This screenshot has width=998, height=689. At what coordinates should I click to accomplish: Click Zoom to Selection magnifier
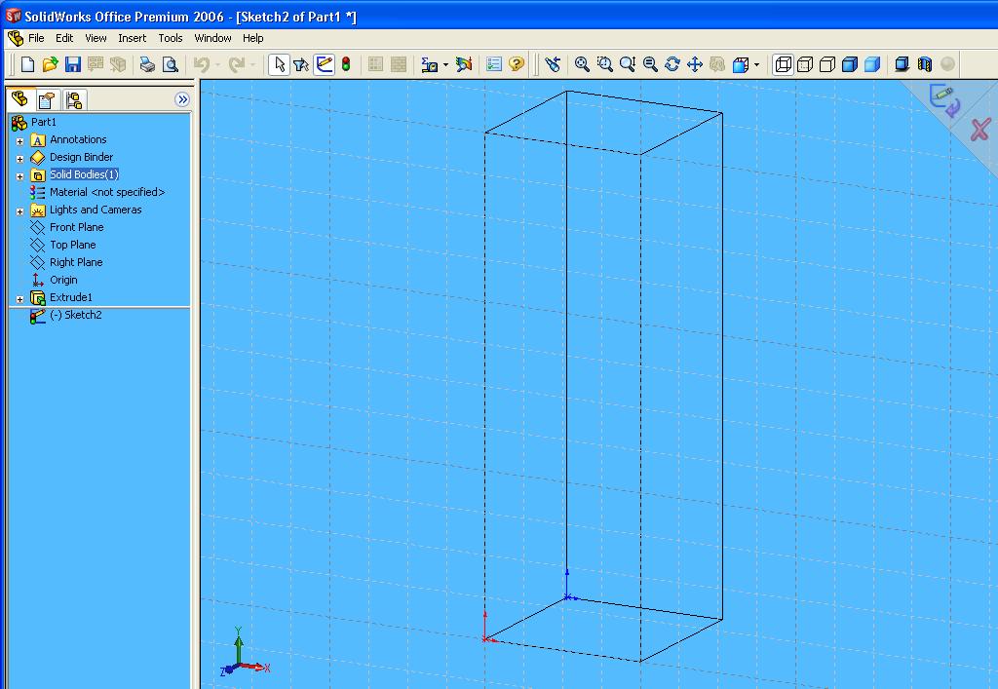pyautogui.click(x=650, y=64)
